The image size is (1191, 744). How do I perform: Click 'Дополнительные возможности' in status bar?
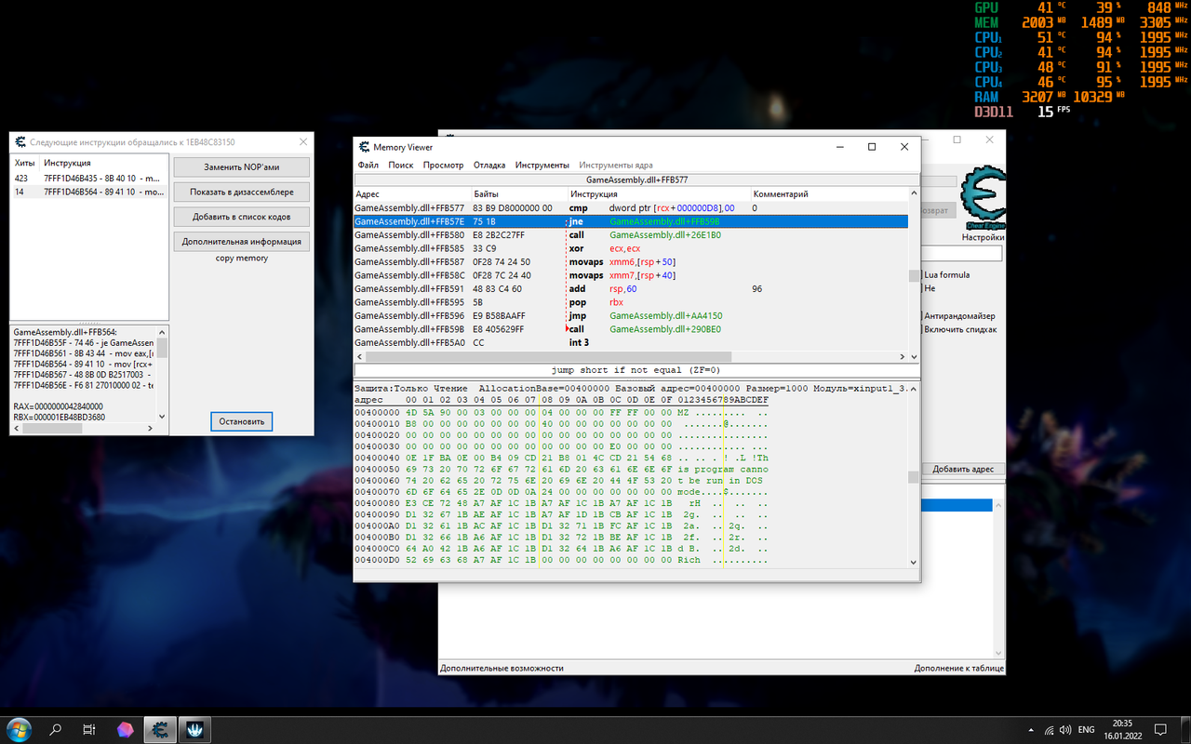click(502, 668)
